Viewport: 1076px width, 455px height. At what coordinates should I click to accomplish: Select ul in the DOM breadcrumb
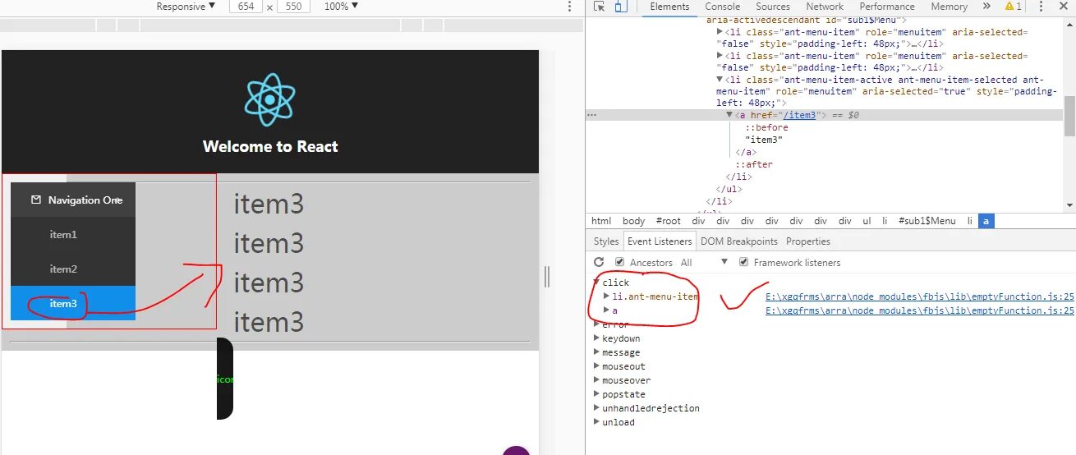point(867,221)
